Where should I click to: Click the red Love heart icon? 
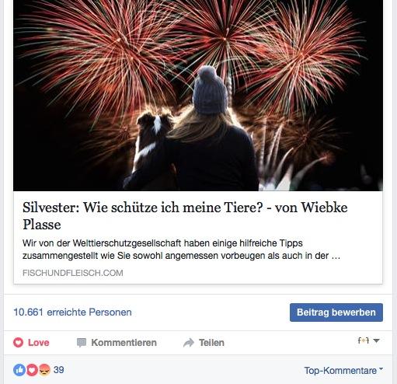tap(18, 343)
